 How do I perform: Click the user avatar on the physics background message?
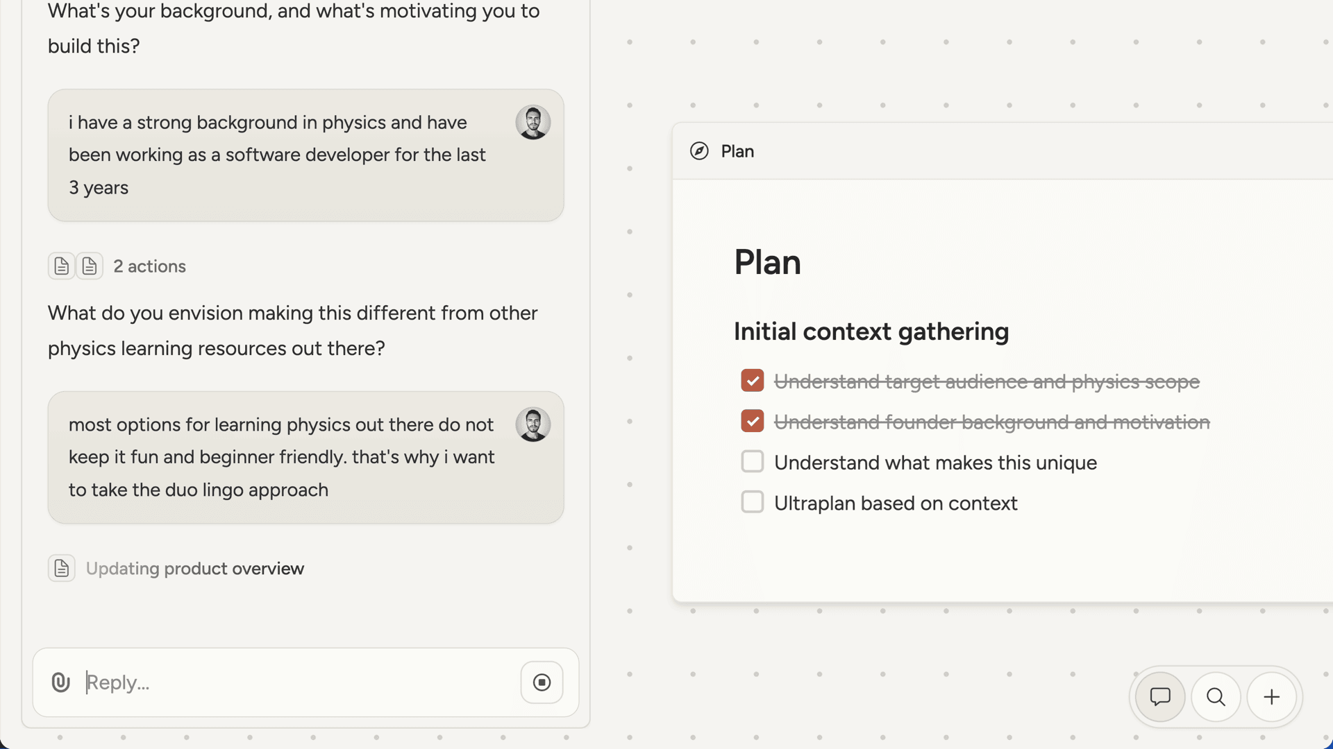(533, 122)
